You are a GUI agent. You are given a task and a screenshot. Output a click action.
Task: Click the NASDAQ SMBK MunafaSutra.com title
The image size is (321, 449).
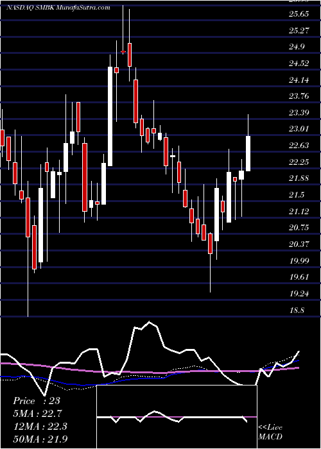click(58, 8)
